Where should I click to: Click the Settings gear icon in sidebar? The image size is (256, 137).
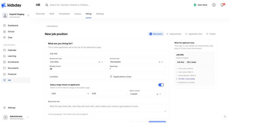tap(4, 108)
